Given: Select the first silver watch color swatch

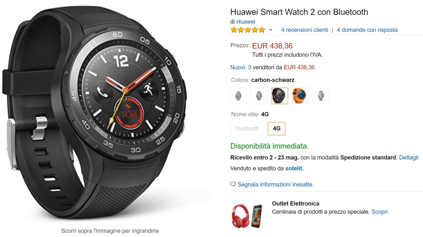Looking at the screenshot, I should pyautogui.click(x=239, y=96).
